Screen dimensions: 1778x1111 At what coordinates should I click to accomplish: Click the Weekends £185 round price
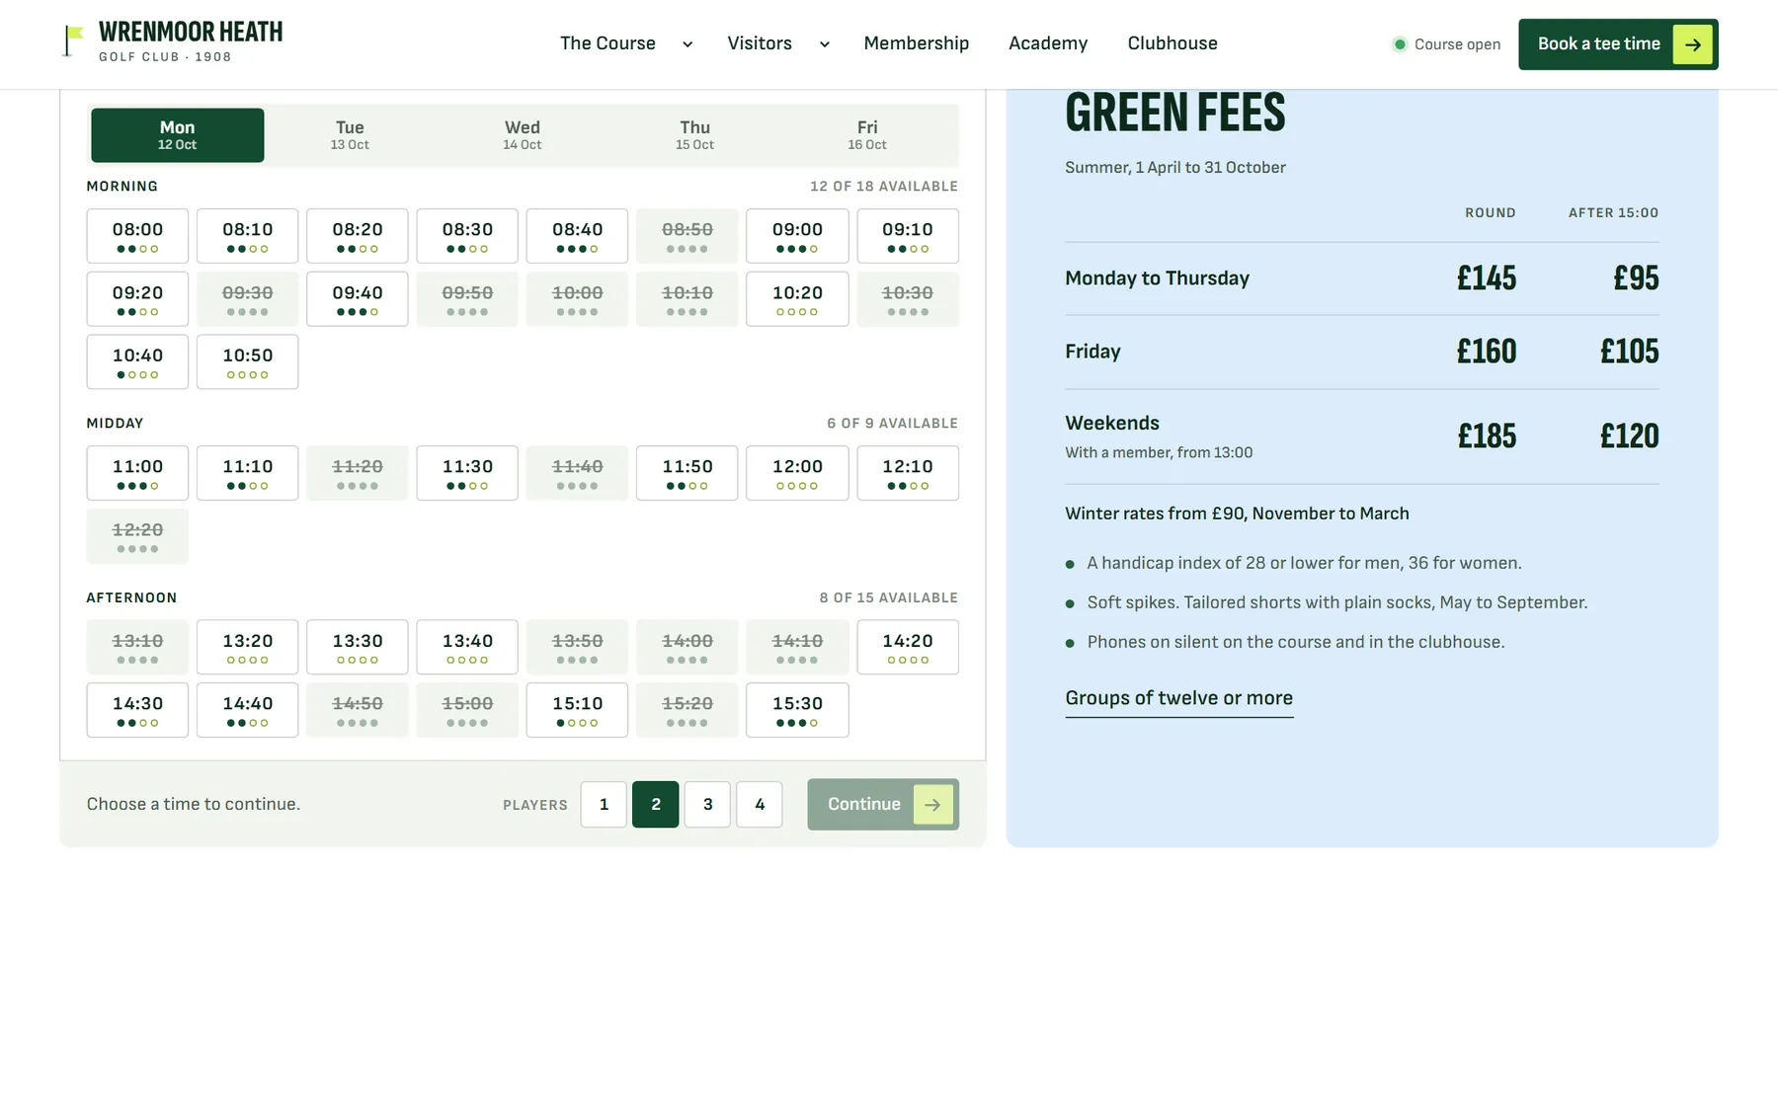(x=1487, y=436)
